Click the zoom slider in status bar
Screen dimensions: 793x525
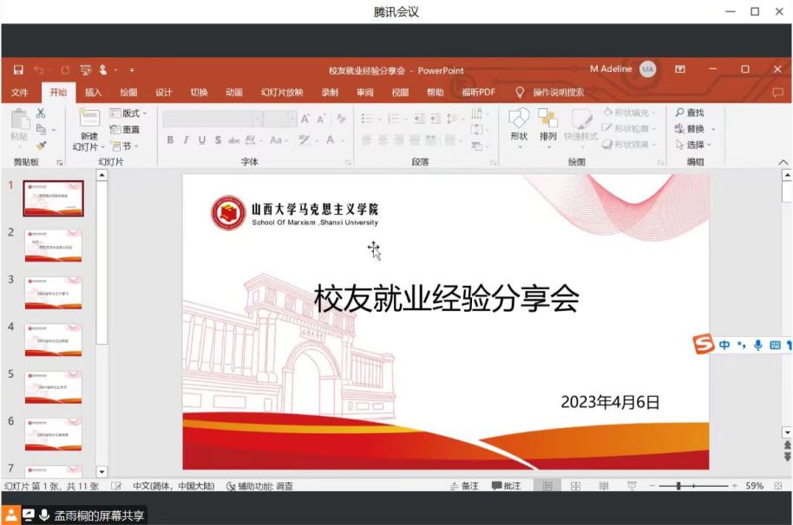click(678, 486)
